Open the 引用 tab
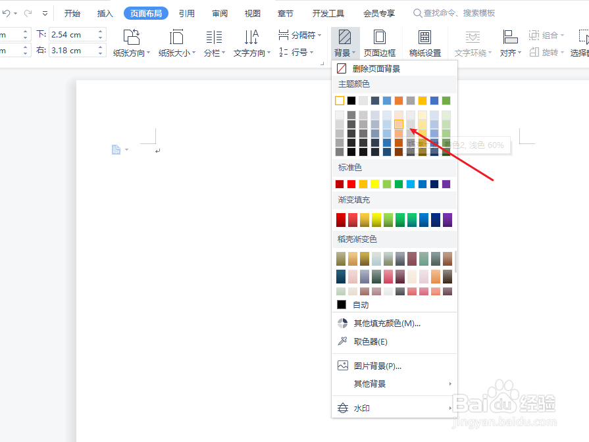 click(187, 14)
